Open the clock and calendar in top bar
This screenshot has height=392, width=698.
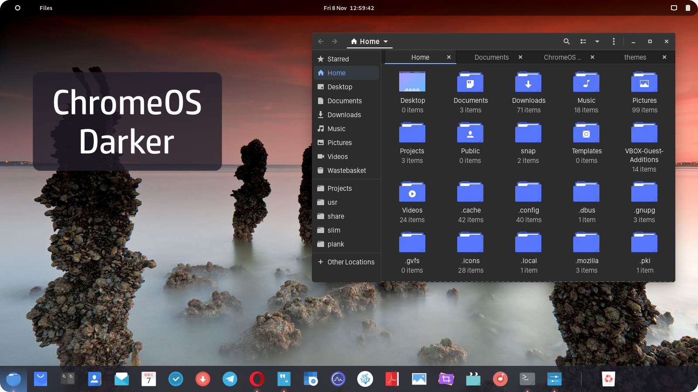pyautogui.click(x=349, y=8)
